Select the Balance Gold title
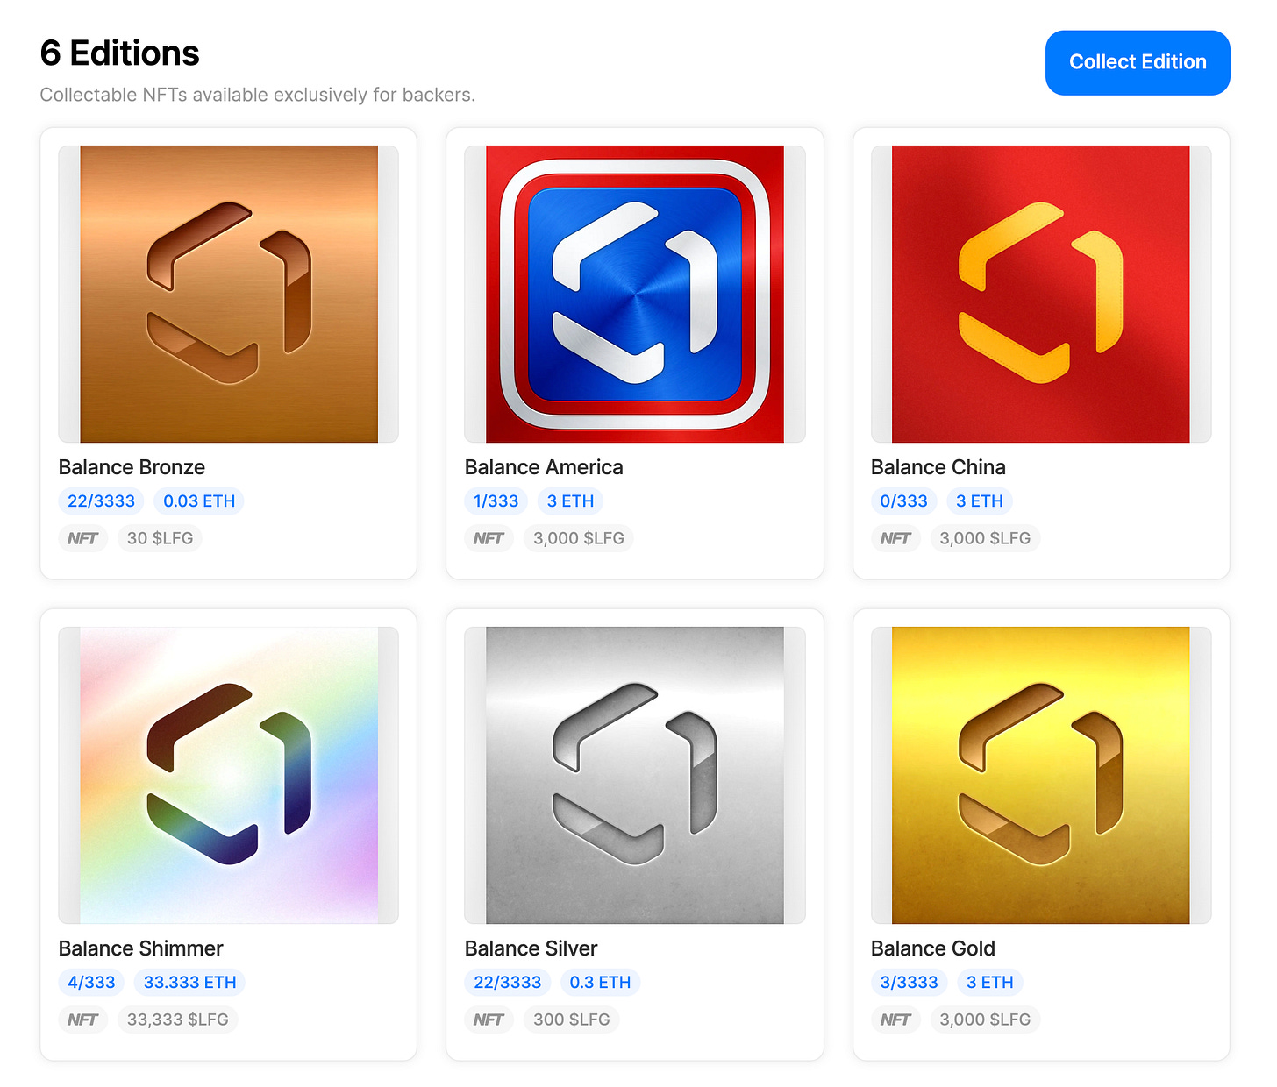 click(x=933, y=948)
